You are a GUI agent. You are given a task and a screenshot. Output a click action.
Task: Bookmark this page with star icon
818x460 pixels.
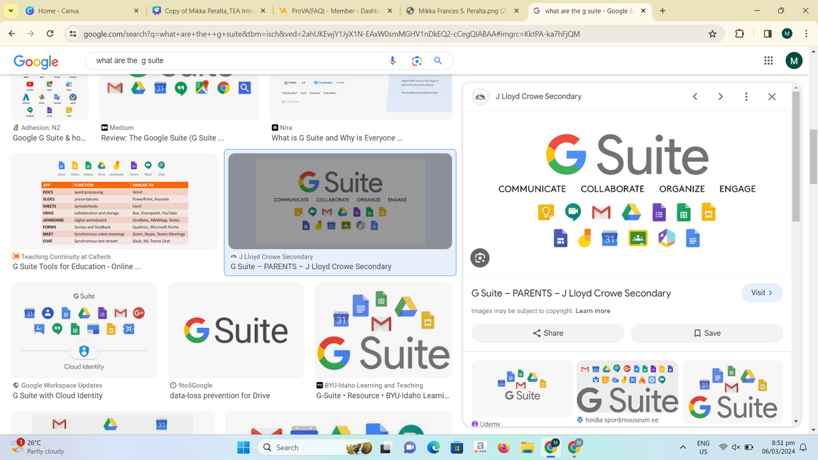712,34
